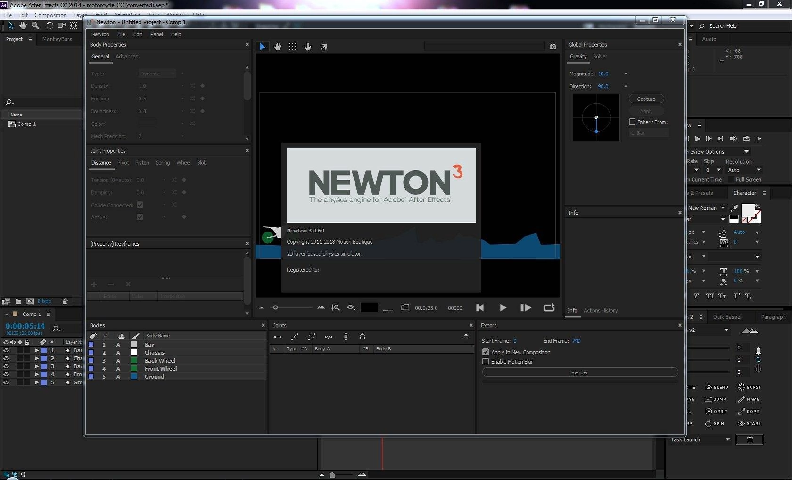Open the Panel menu in Newton window
The image size is (792, 480).
tap(157, 34)
